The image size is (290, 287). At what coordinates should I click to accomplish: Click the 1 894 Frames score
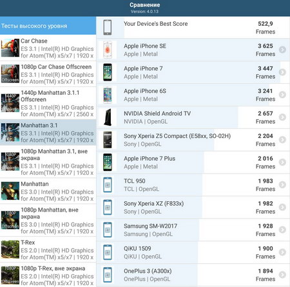pos(266,275)
